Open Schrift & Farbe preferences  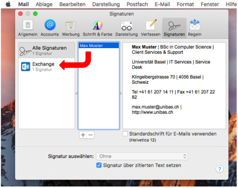click(98, 28)
